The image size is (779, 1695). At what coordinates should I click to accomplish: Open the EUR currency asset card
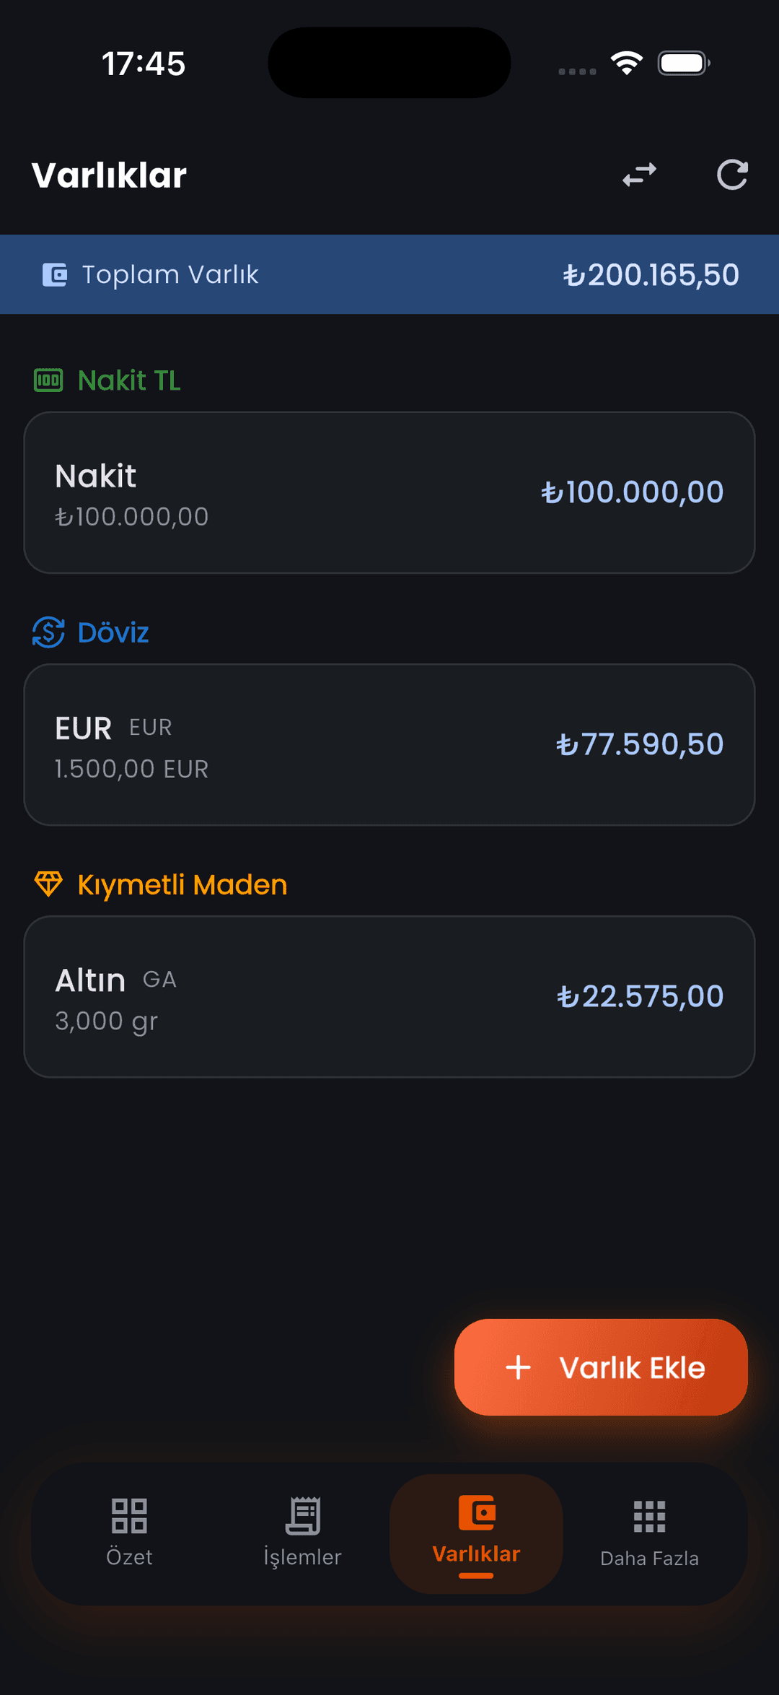[389, 744]
